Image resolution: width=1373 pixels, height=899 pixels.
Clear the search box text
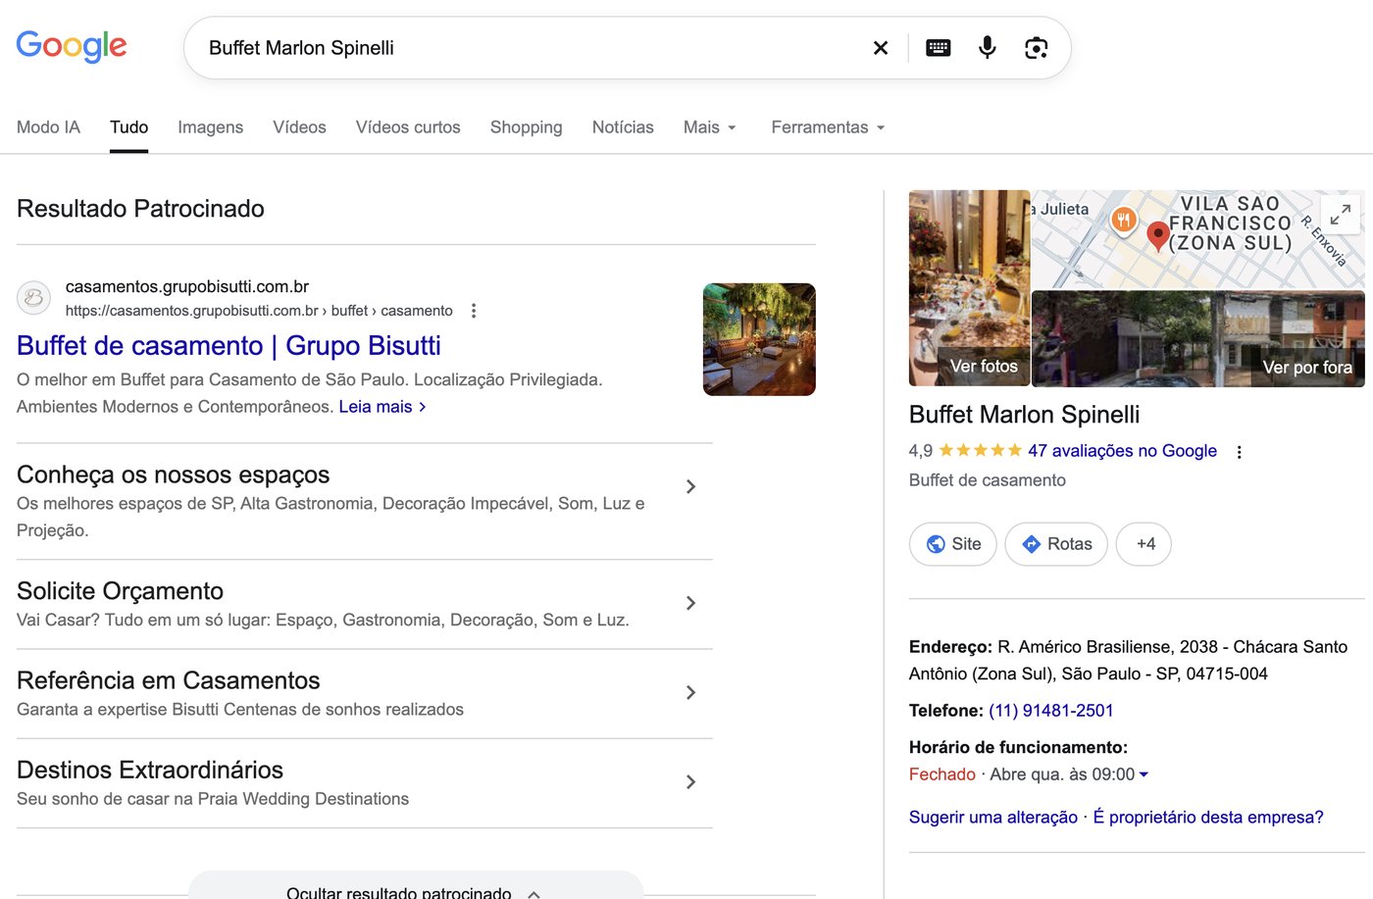(x=881, y=48)
